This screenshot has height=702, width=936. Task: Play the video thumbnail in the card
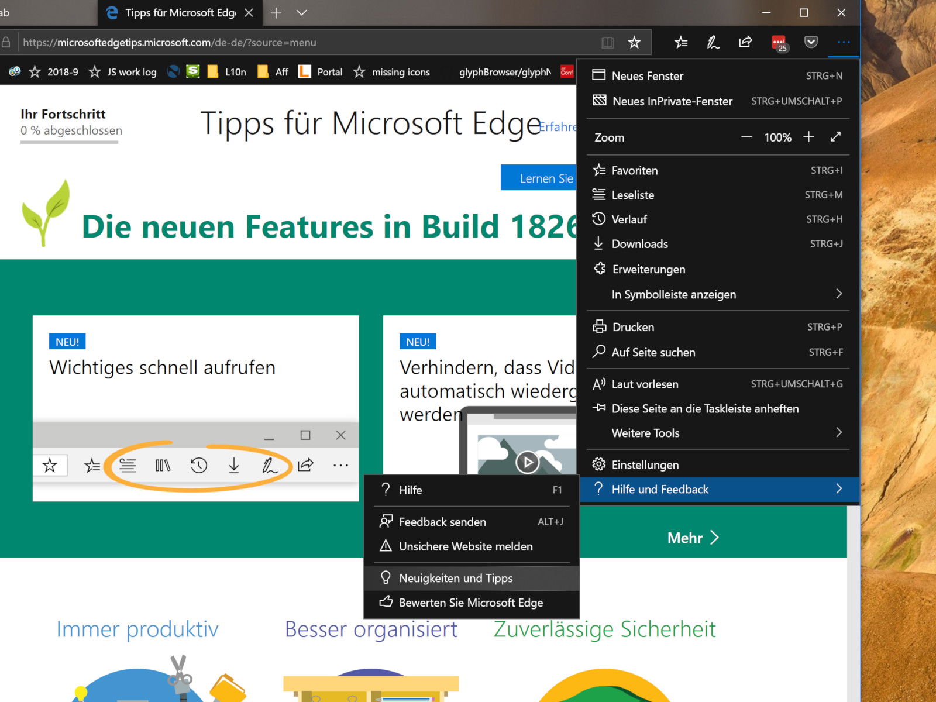[527, 462]
